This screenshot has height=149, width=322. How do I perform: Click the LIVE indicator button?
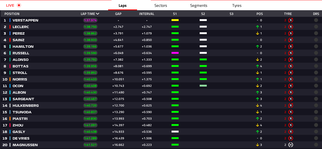pos(13,5)
